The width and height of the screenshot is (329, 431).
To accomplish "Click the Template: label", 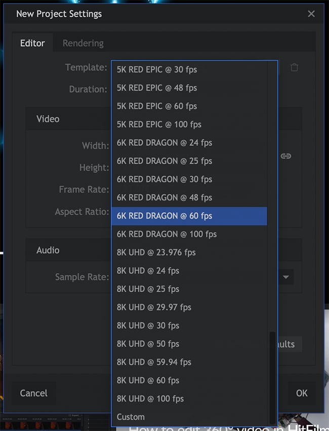I will (86, 67).
